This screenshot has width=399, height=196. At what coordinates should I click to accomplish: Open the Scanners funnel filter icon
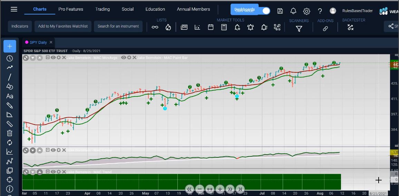coord(299,29)
